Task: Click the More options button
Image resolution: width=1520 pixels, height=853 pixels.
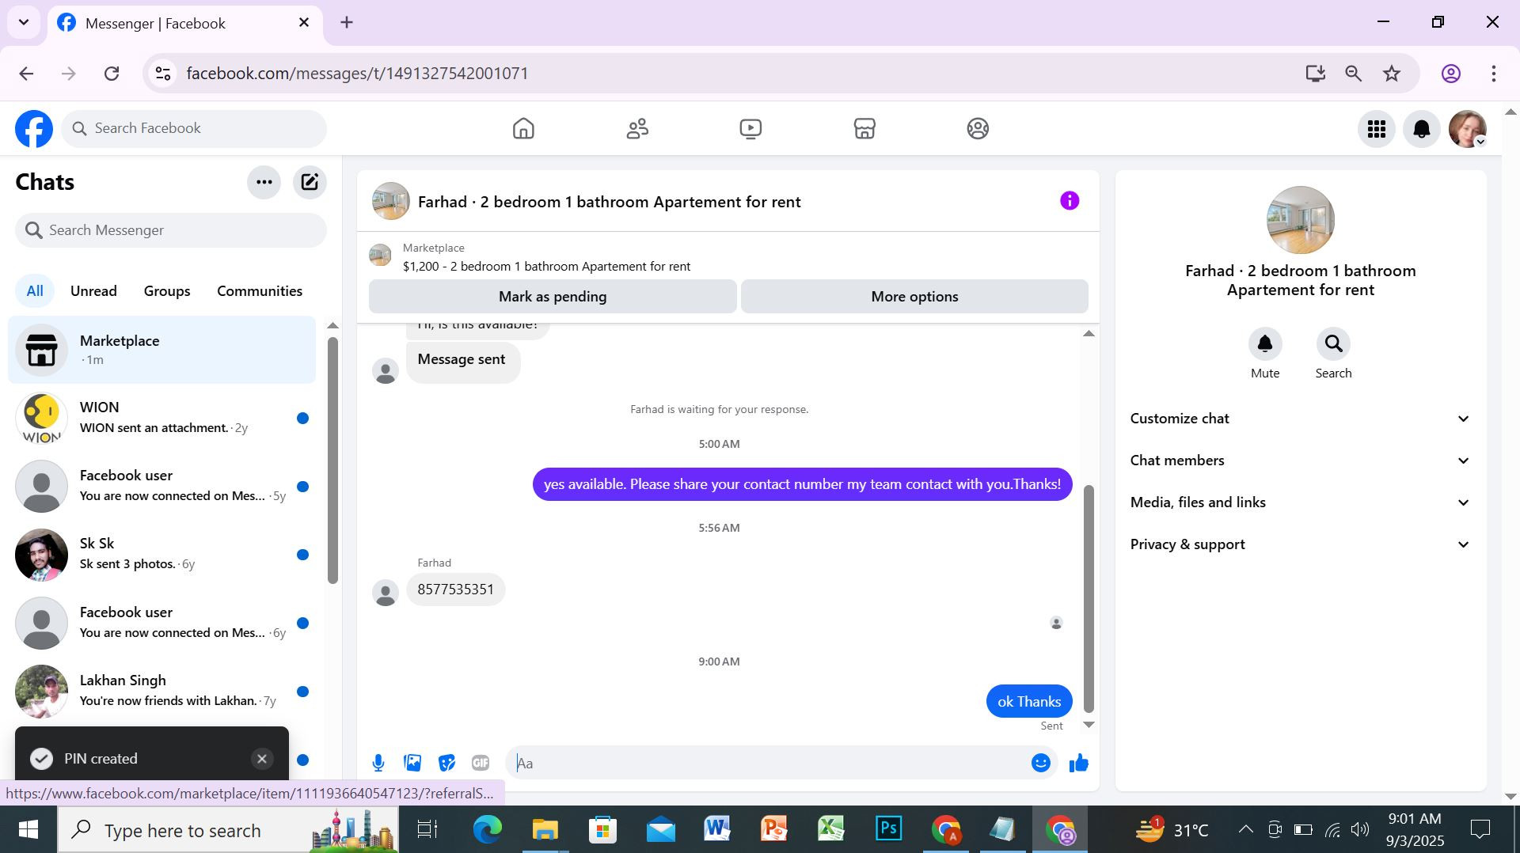Action: point(914,297)
